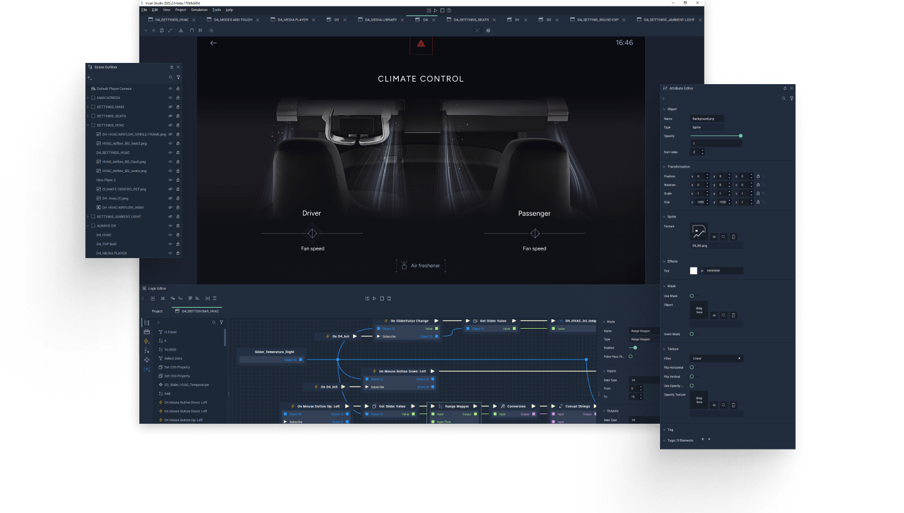Open the Tools menu
This screenshot has height=513, width=904.
coord(216,10)
